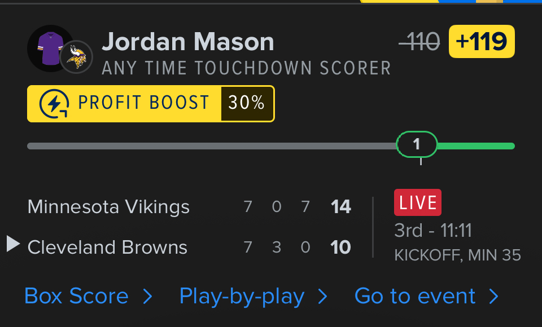Expand the chevron next to Play-by-play
Viewport: 542px width, 327px height.
coord(322,297)
